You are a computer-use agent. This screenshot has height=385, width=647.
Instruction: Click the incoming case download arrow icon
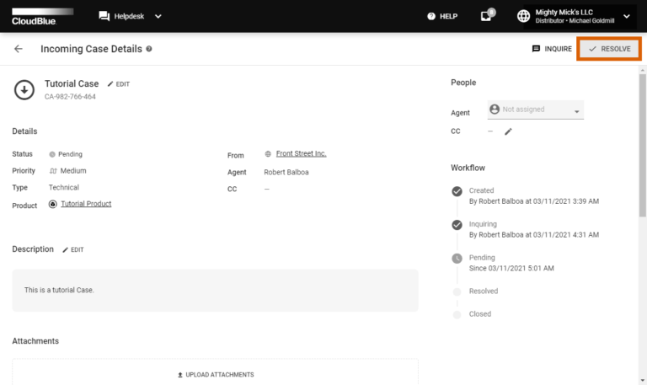click(x=24, y=89)
